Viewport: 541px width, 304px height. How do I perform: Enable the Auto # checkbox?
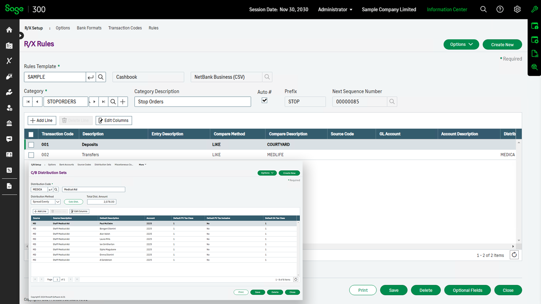tap(264, 100)
